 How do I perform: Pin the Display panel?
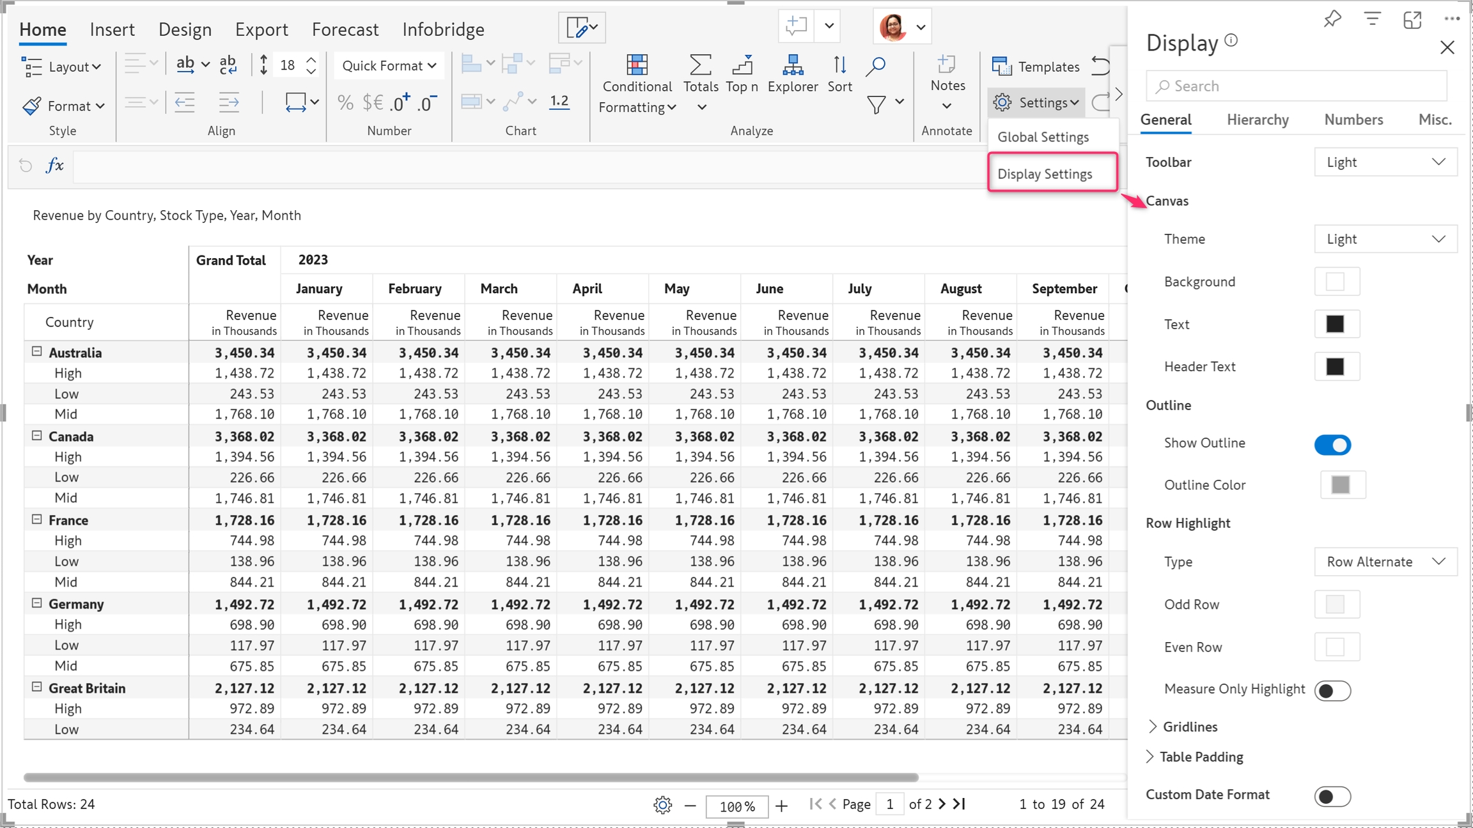pyautogui.click(x=1332, y=20)
